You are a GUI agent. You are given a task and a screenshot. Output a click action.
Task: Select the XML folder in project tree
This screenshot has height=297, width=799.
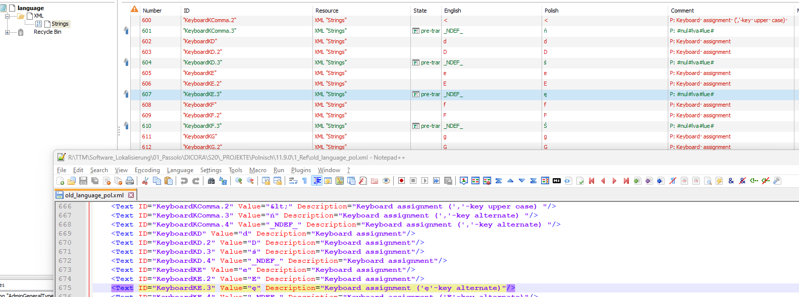coord(39,16)
